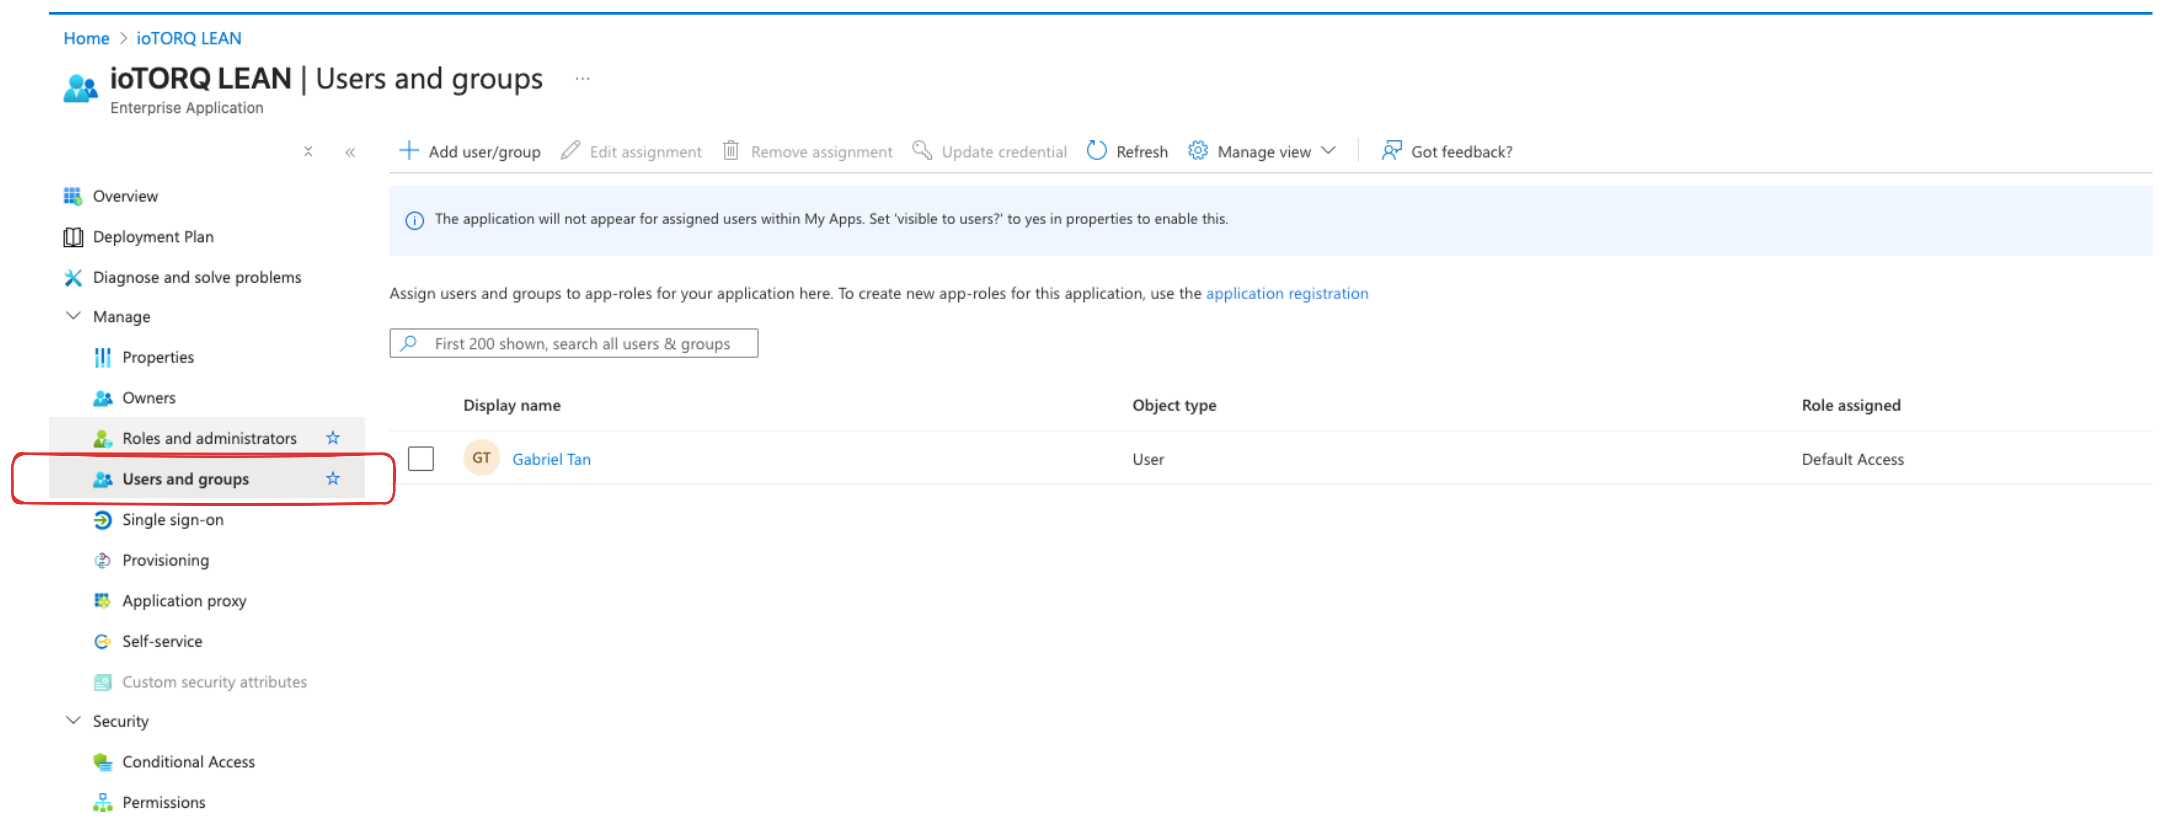Click the search magnifier icon

[x=409, y=343]
